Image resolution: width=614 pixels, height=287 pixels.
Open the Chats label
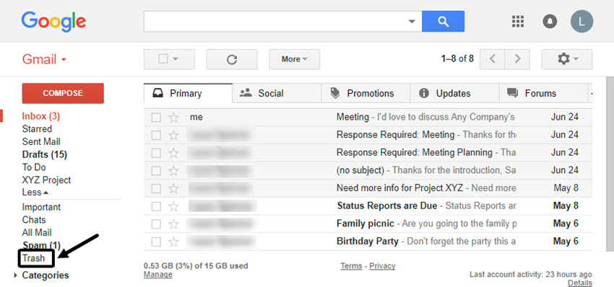pyautogui.click(x=34, y=220)
